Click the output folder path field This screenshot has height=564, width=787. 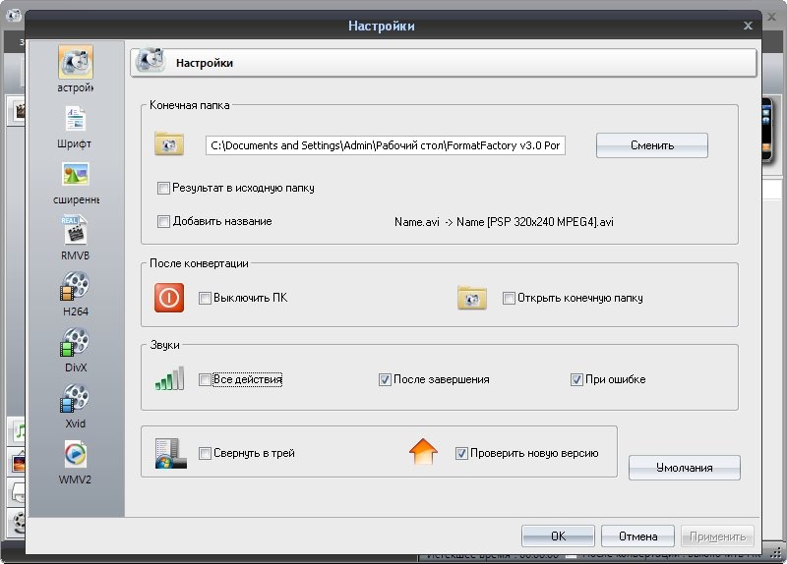click(385, 145)
